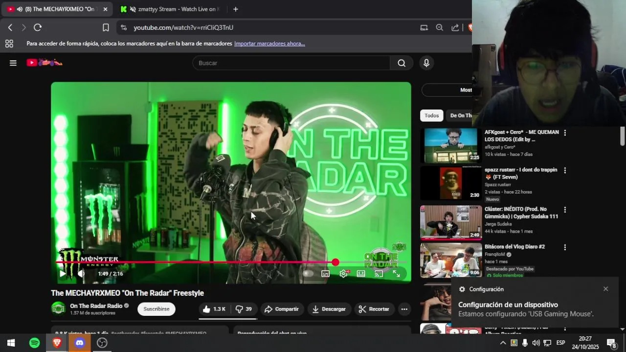Play the video with the play button
Image resolution: width=626 pixels, height=352 pixels.
(63, 274)
